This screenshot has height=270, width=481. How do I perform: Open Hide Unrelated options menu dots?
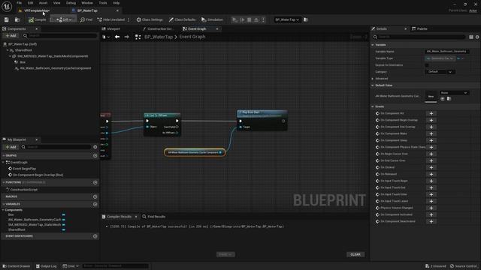pos(129,19)
